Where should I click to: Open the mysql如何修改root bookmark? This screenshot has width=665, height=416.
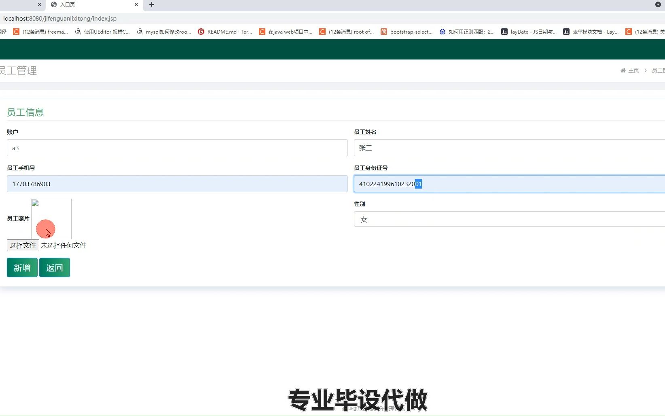click(x=164, y=32)
